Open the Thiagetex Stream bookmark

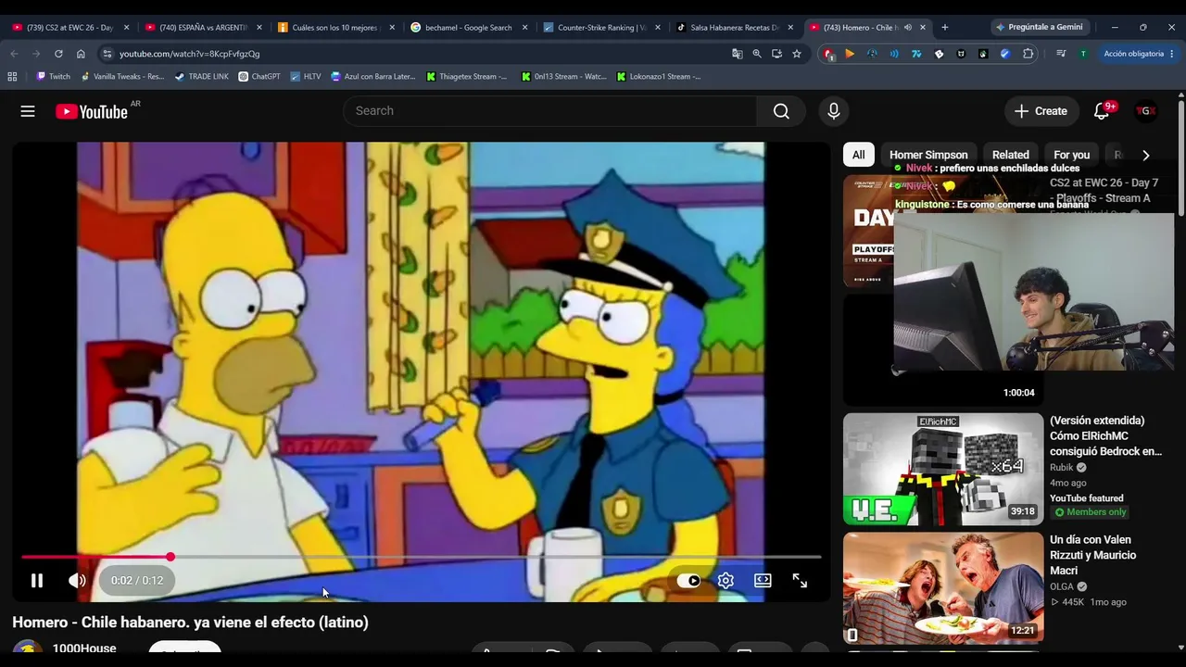click(x=466, y=77)
